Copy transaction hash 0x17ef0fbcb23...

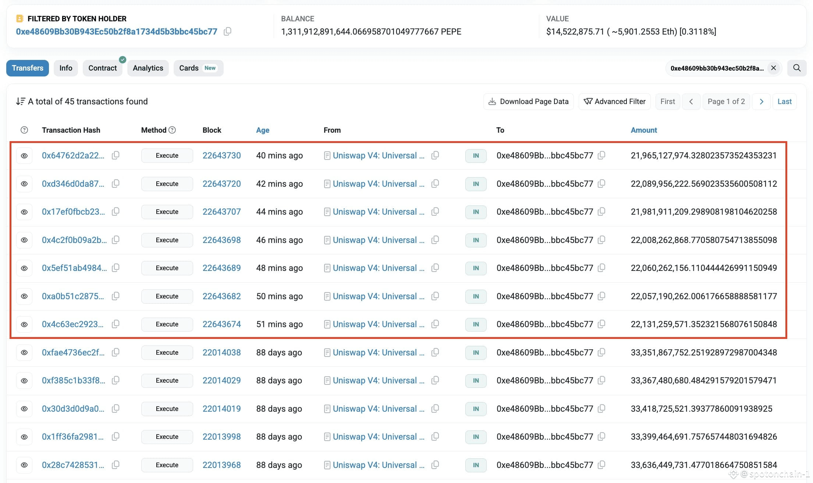point(116,212)
